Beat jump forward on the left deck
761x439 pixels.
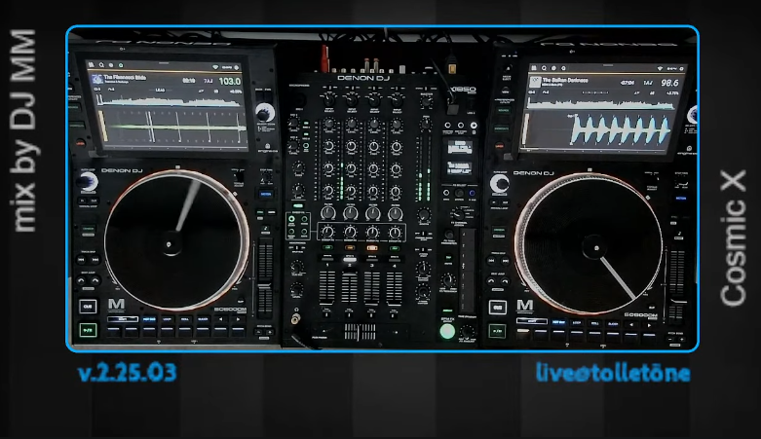pyautogui.click(x=95, y=280)
